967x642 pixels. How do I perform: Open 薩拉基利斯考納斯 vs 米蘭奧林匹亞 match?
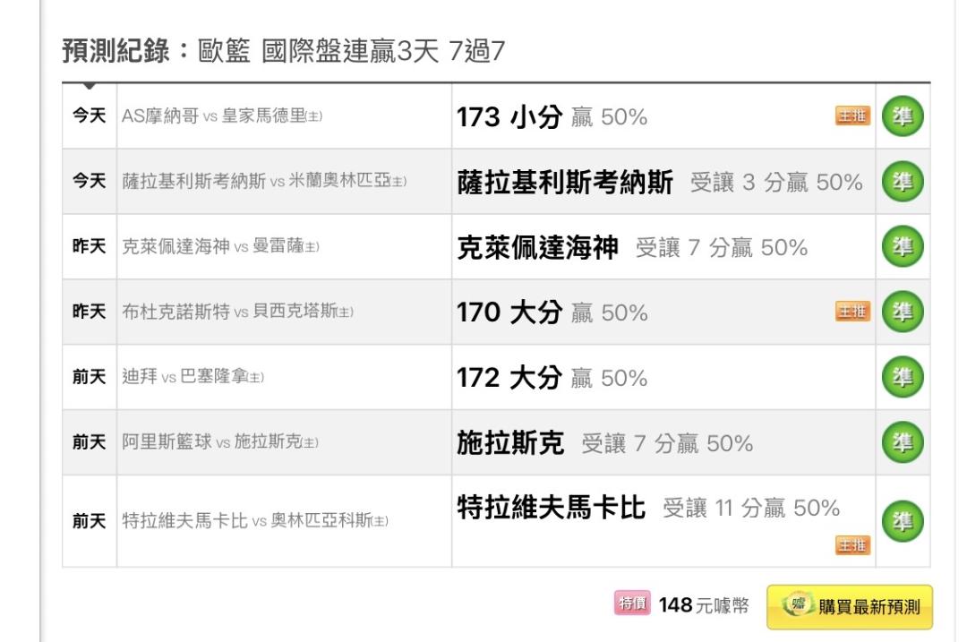pos(264,183)
